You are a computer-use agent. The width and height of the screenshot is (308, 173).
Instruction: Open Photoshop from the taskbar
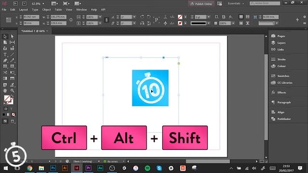[x=53, y=168]
